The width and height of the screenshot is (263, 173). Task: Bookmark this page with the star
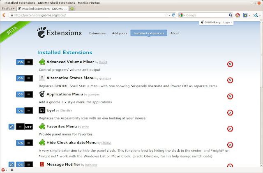pos(166,15)
